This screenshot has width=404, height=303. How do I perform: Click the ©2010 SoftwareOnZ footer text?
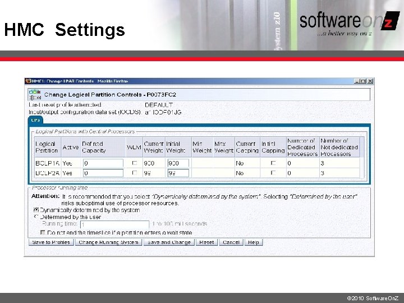[373, 299]
